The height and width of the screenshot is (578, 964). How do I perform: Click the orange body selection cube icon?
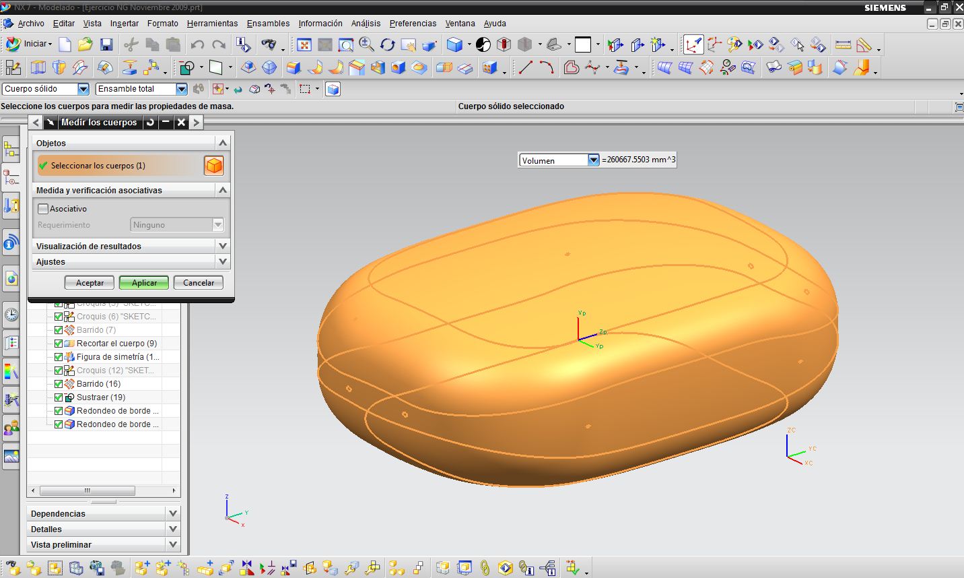[214, 166]
